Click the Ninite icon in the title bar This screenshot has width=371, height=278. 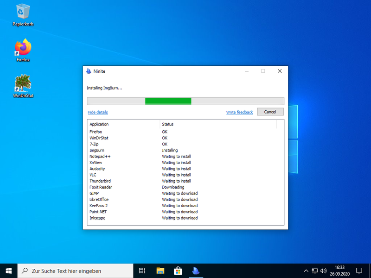click(89, 71)
